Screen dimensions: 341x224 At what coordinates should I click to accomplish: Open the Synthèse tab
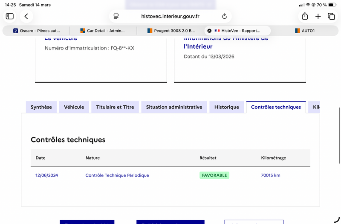point(41,107)
